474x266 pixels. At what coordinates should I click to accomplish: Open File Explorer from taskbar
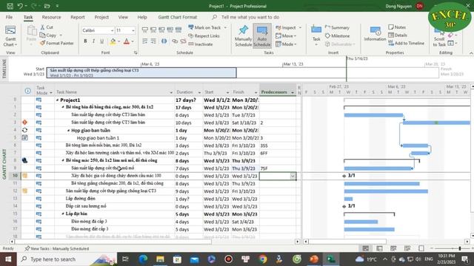160,259
